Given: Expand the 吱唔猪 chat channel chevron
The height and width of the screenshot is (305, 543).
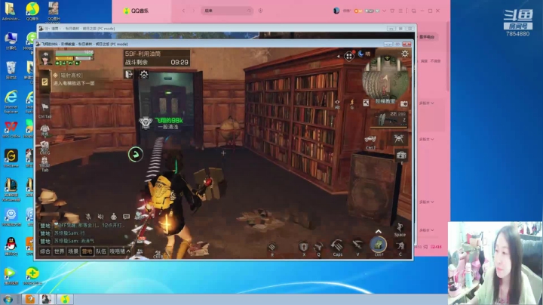Looking at the screenshot, I should click(128, 251).
